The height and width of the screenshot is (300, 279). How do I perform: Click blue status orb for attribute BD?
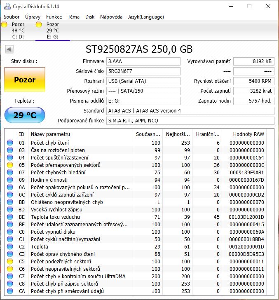tap(10, 209)
